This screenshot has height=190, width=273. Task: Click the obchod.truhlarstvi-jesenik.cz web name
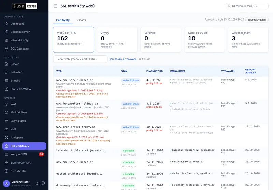coord(80,174)
